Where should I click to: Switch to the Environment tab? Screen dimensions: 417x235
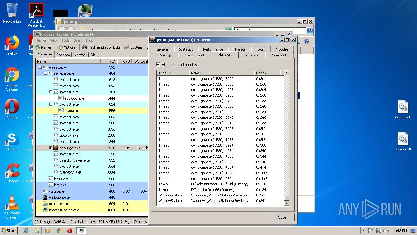pos(194,55)
